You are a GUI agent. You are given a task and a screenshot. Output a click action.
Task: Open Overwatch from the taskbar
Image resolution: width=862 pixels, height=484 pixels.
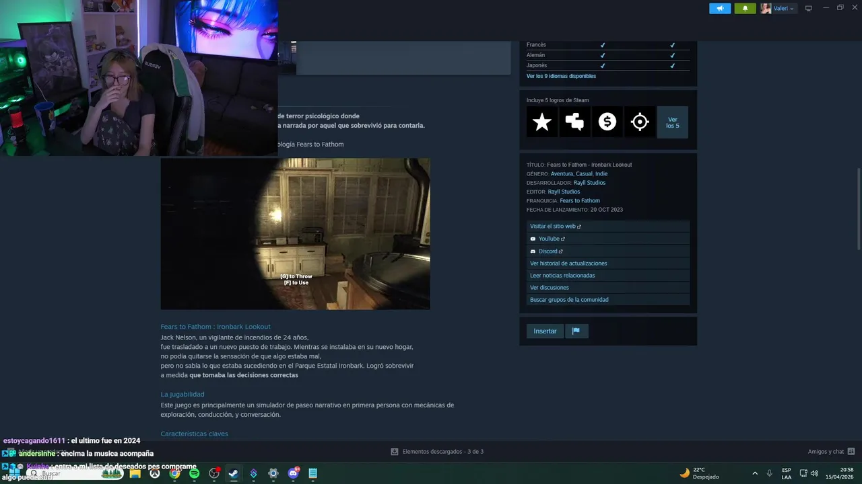point(155,473)
